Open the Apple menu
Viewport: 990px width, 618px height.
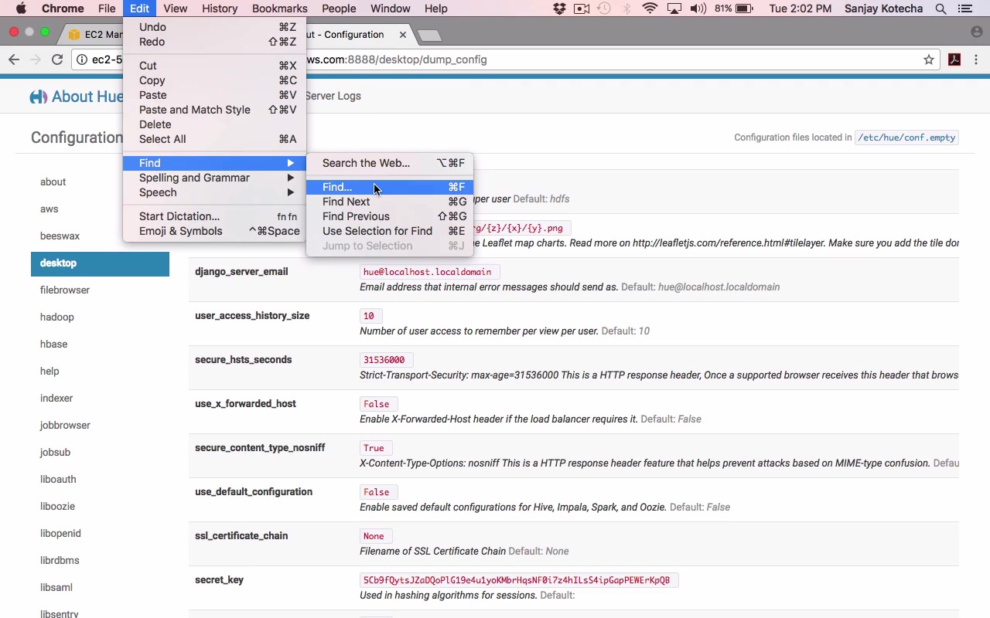click(21, 8)
